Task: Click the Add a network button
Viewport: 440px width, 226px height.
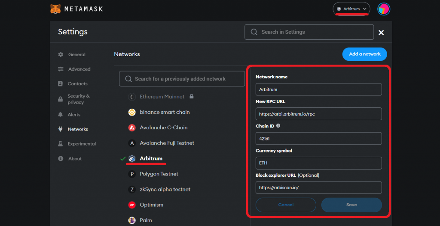Action: [x=364, y=54]
